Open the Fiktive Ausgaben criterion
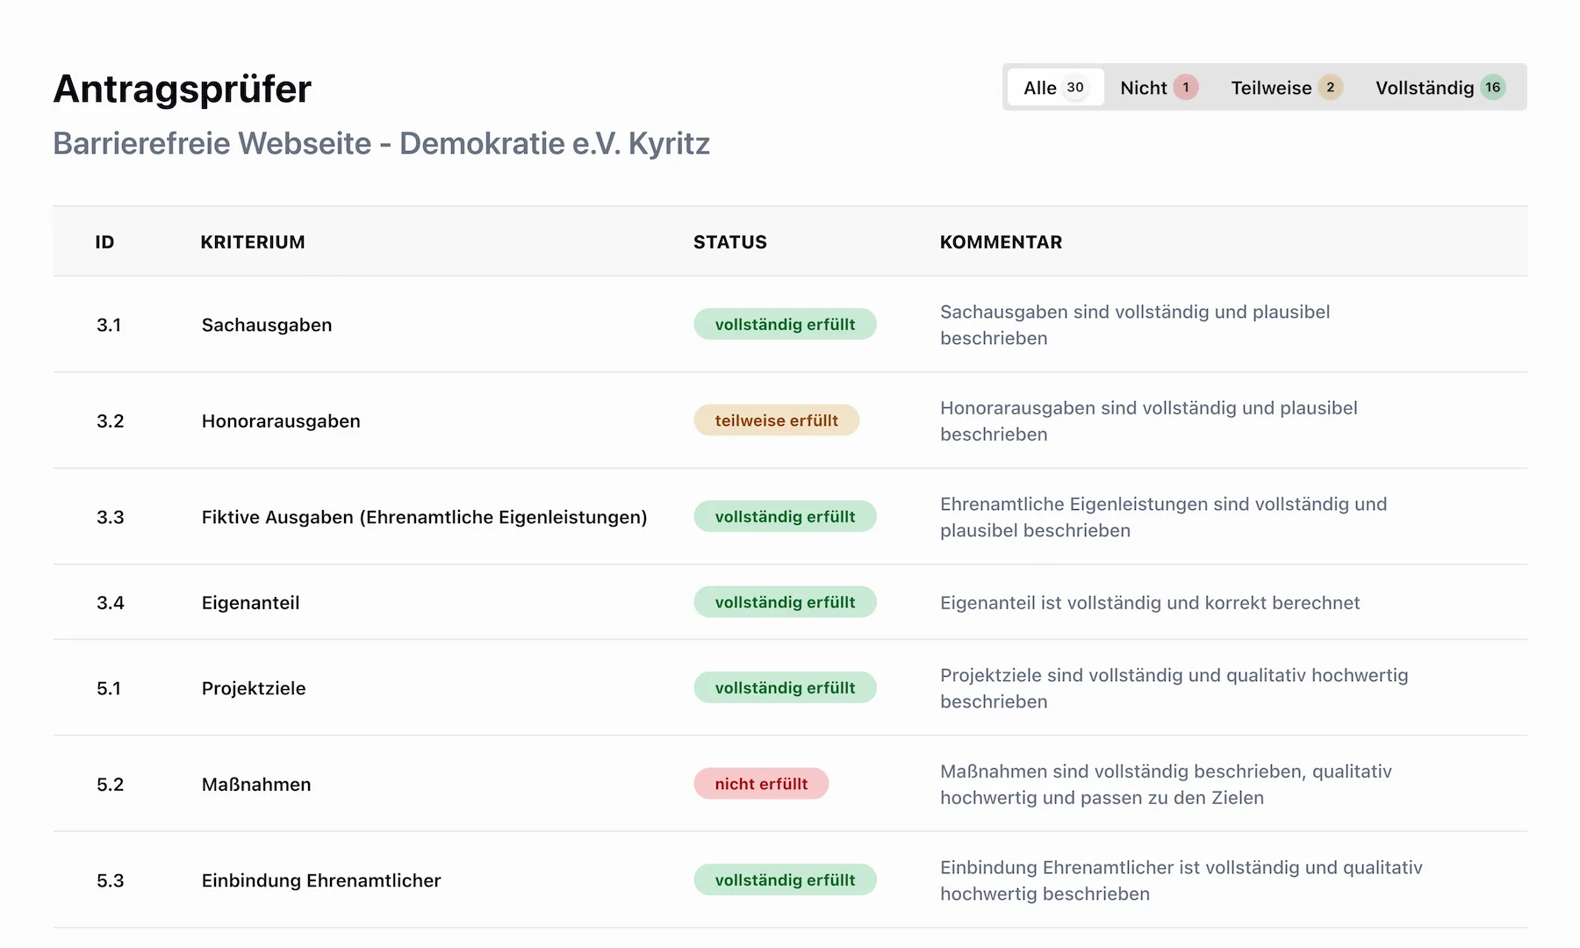This screenshot has height=948, width=1580. 424,517
